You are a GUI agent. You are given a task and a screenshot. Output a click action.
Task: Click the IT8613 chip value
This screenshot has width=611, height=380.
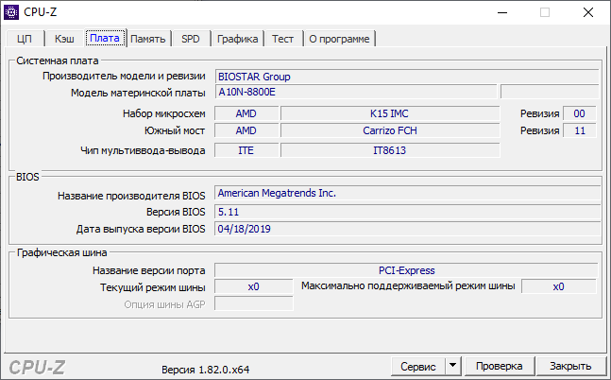click(x=390, y=150)
